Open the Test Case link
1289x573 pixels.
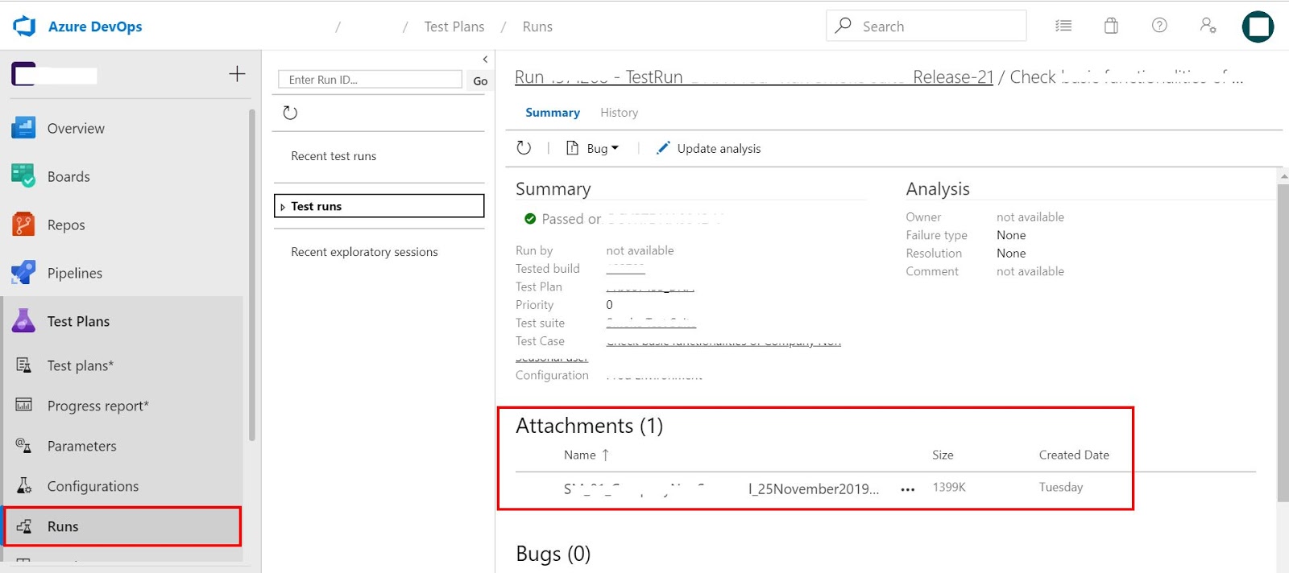[x=723, y=341]
